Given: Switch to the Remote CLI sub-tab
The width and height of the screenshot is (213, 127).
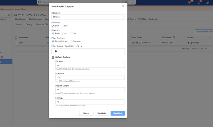Looking at the screenshot, I should pyautogui.click(x=42, y=24).
